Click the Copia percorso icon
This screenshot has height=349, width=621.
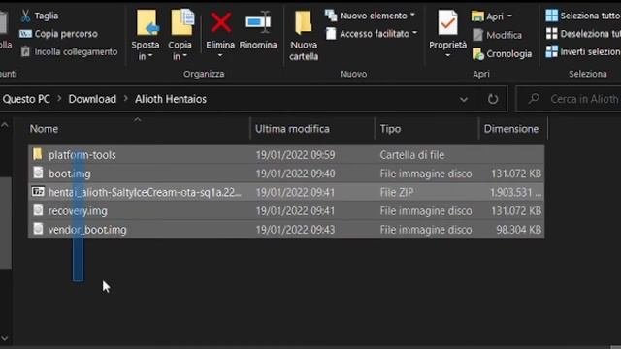[x=26, y=34]
